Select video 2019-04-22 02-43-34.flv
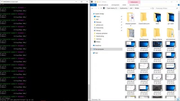180x101 pixels. [171, 68]
